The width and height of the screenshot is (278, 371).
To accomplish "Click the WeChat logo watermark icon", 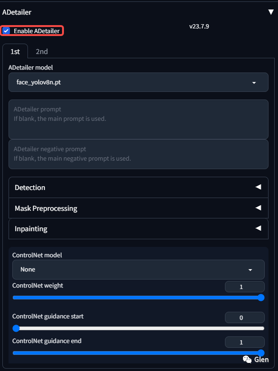I will click(247, 360).
